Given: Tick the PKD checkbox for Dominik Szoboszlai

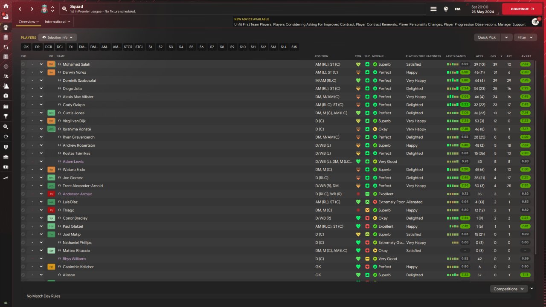Looking at the screenshot, I should click(x=23, y=81).
